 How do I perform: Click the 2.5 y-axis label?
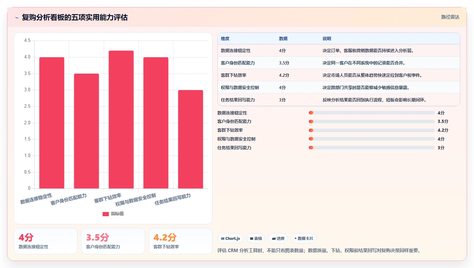pos(27,106)
